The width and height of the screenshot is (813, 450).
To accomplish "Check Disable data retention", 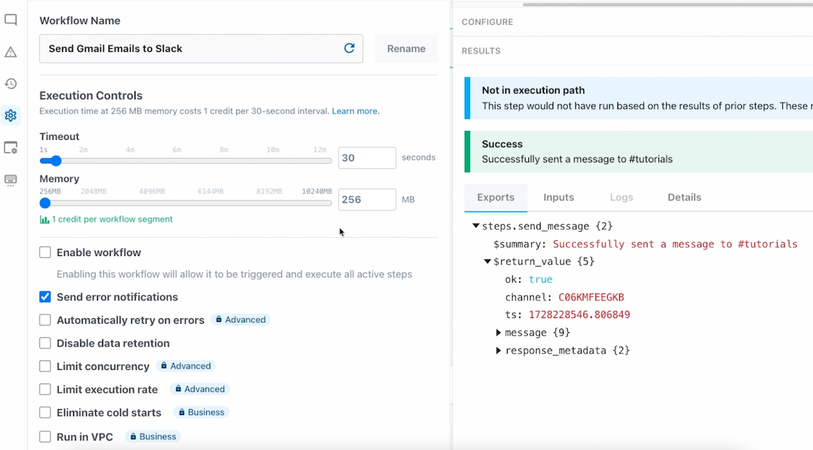I will pyautogui.click(x=45, y=343).
